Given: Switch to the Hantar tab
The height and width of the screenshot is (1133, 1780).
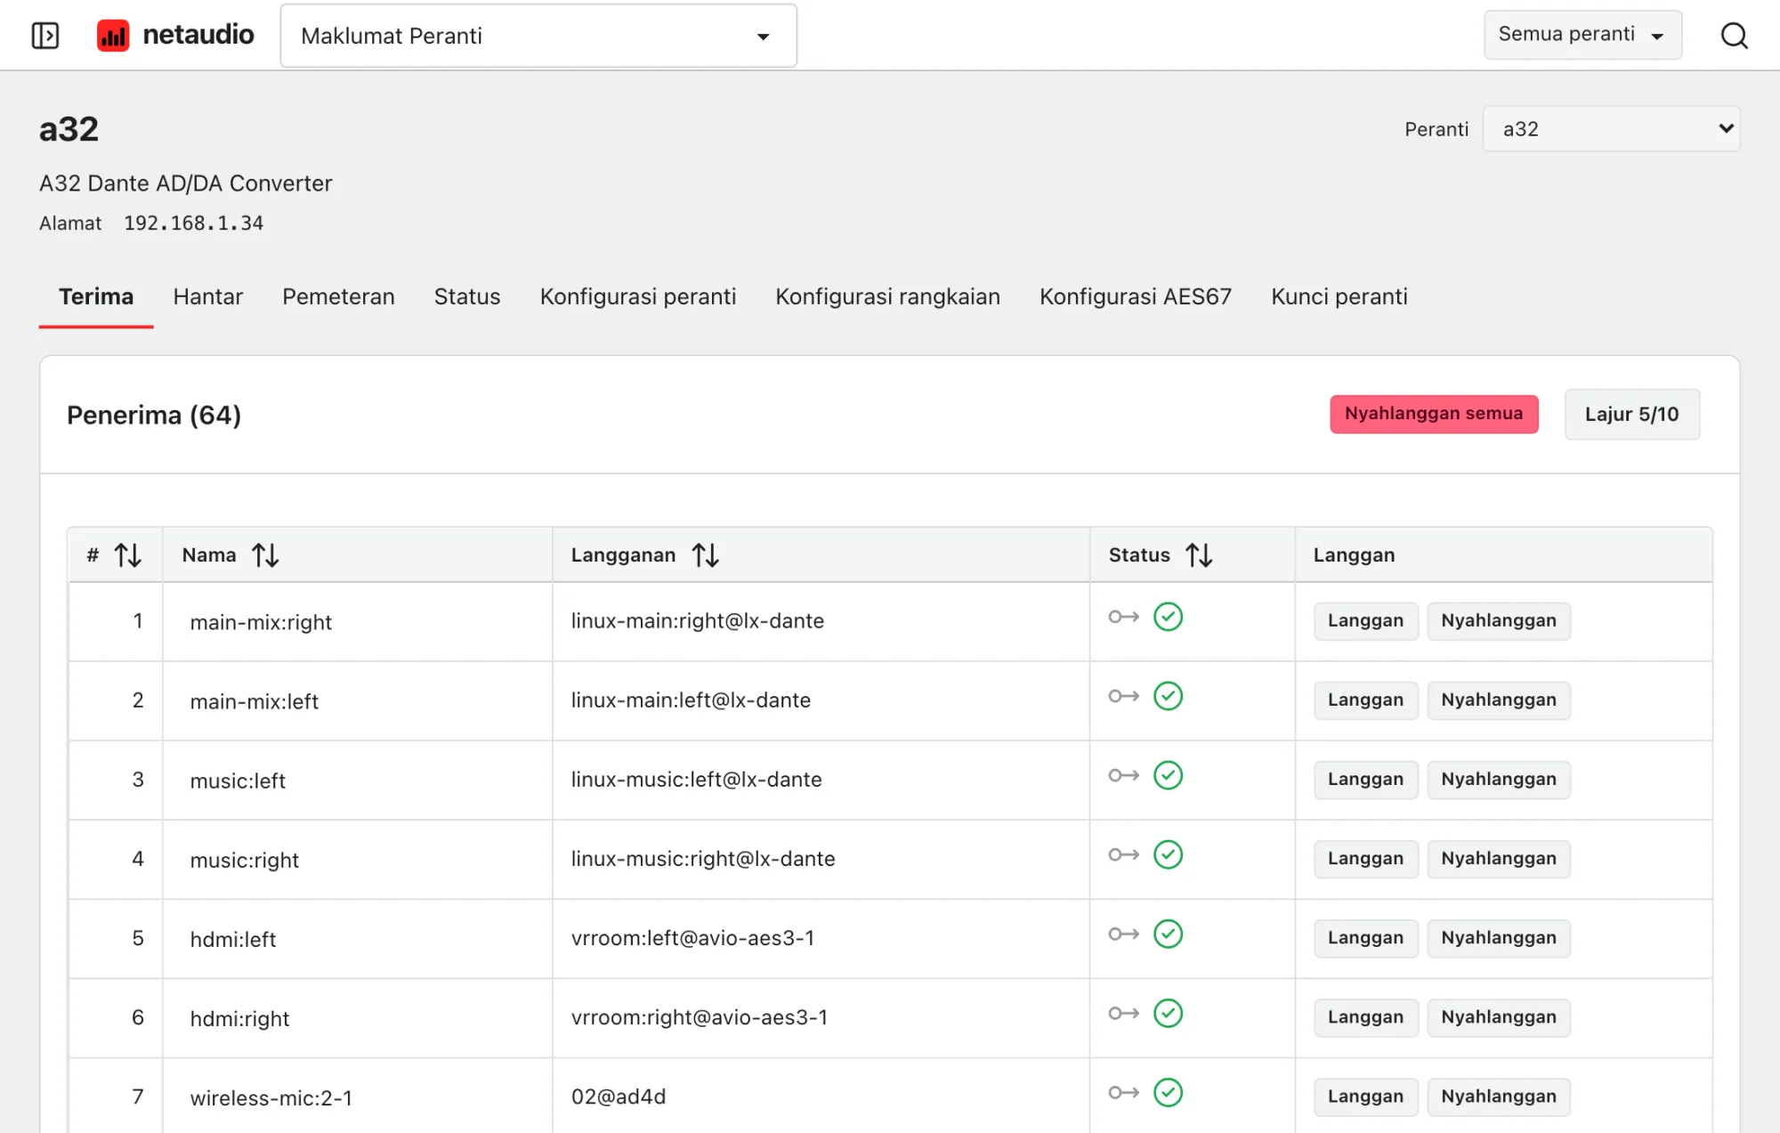Looking at the screenshot, I should [x=207, y=296].
